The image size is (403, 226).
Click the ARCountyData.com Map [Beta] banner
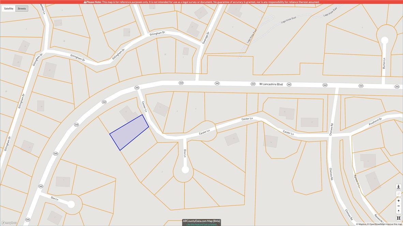pos(201,221)
